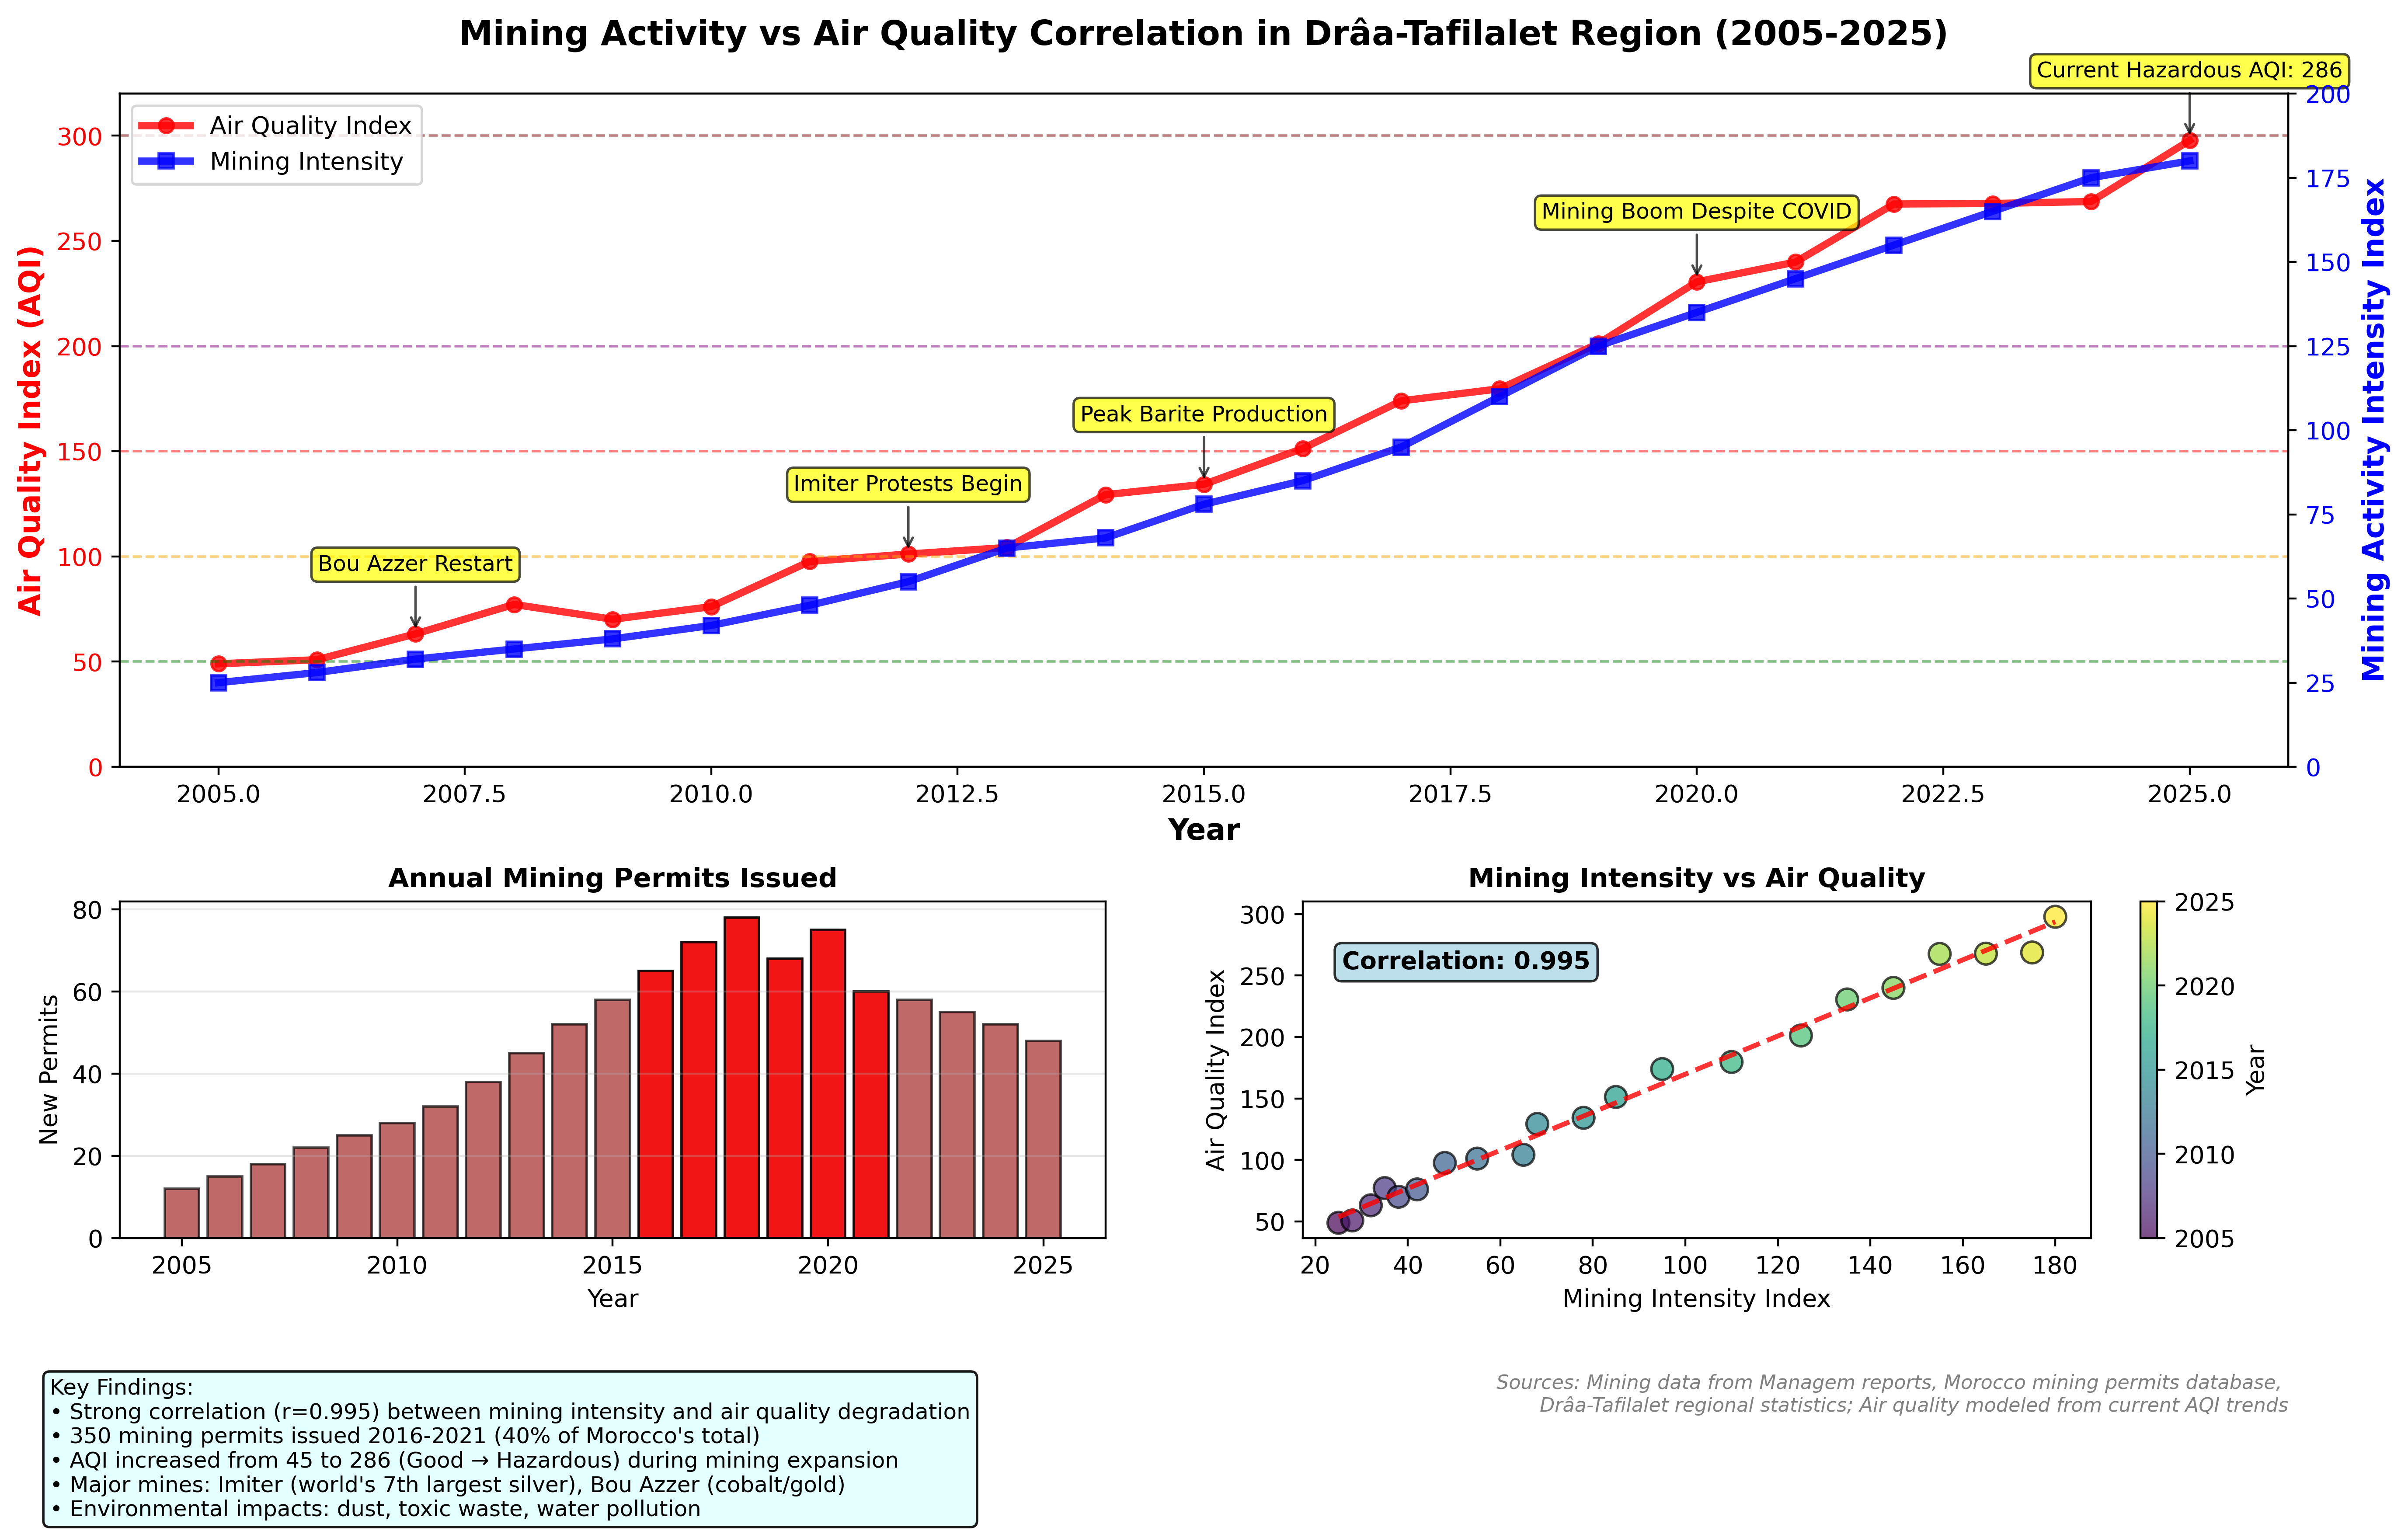The image size is (2408, 1538).
Task: Select the Imiter Protests Begin annotation
Action: (x=907, y=484)
